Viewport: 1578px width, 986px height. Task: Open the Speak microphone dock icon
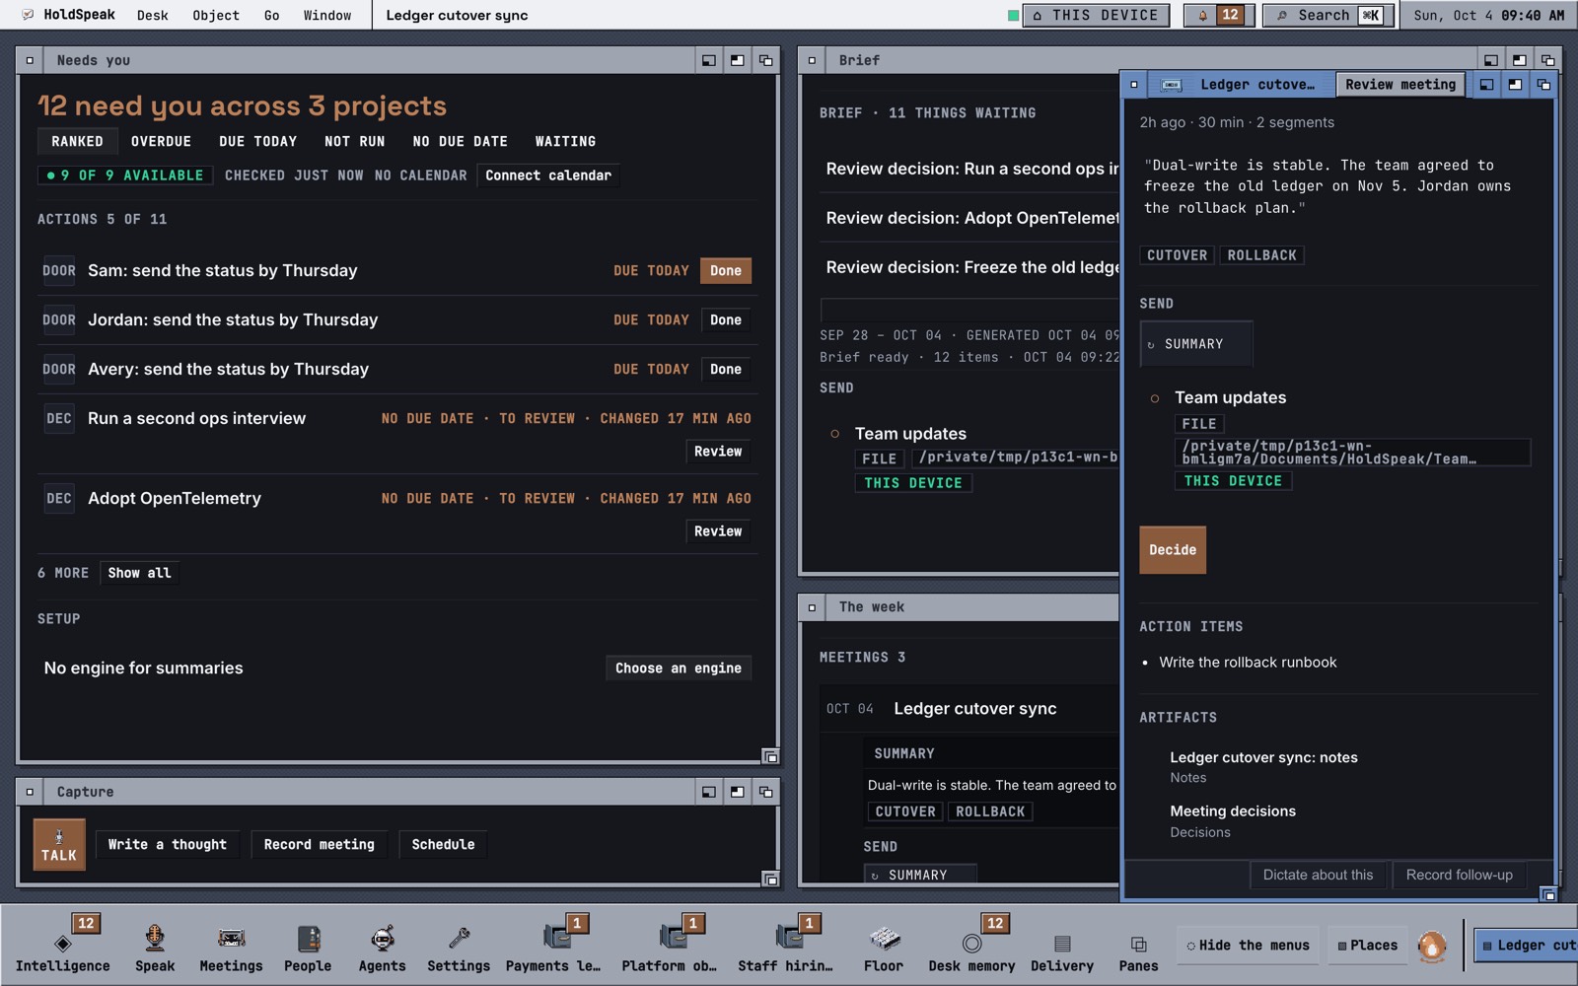click(155, 946)
